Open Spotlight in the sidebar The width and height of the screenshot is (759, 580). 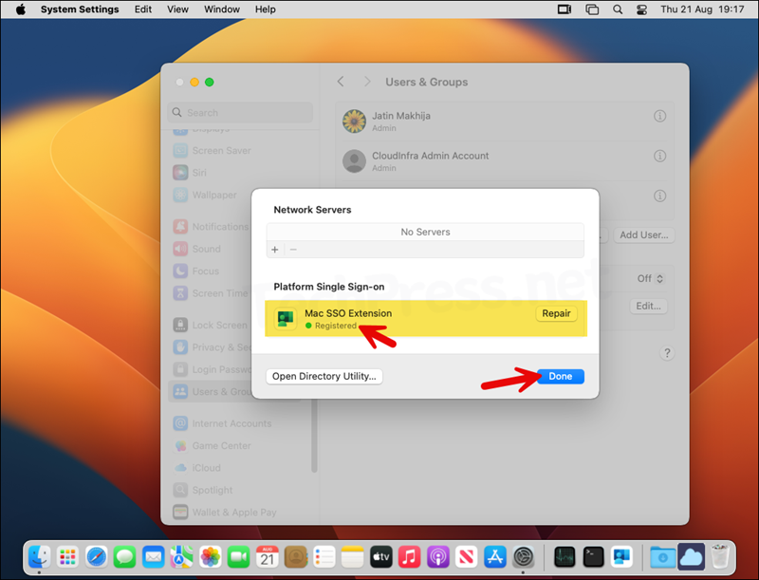click(203, 491)
